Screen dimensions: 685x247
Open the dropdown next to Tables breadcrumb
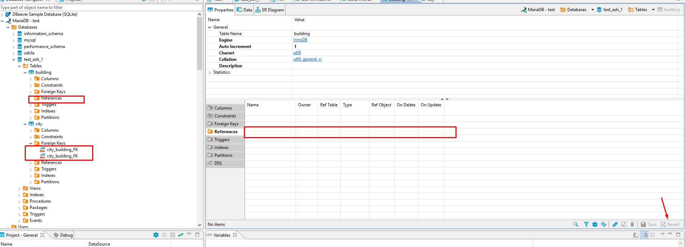coord(653,10)
